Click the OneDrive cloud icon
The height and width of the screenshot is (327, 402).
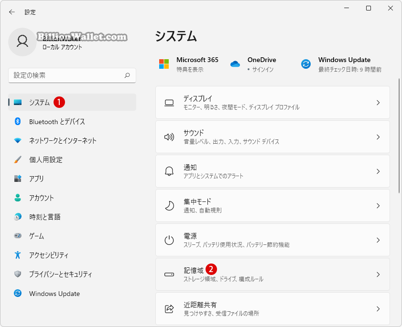pyautogui.click(x=235, y=64)
